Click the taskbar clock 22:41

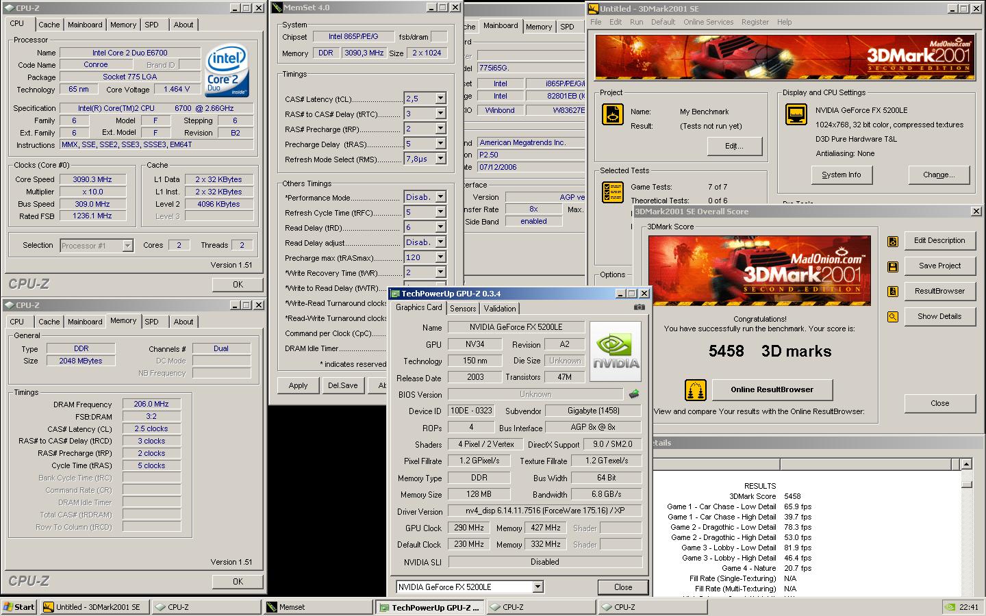[969, 607]
